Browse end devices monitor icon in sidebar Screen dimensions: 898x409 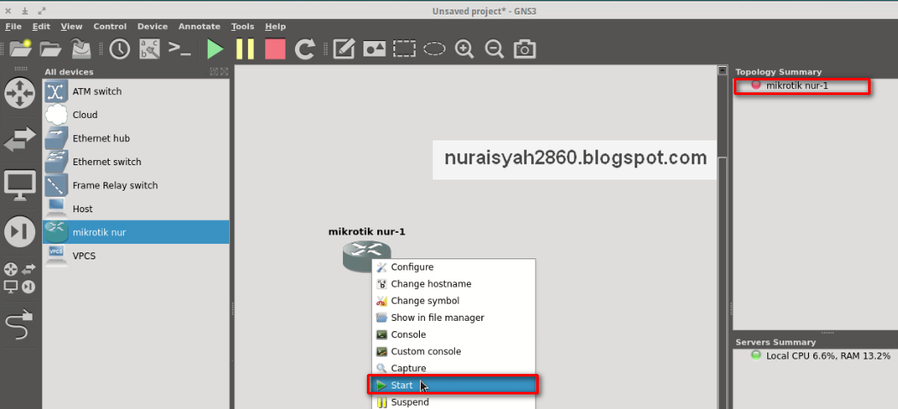click(20, 186)
